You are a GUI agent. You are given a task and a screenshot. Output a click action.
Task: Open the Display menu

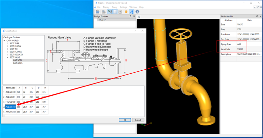coord(106,7)
